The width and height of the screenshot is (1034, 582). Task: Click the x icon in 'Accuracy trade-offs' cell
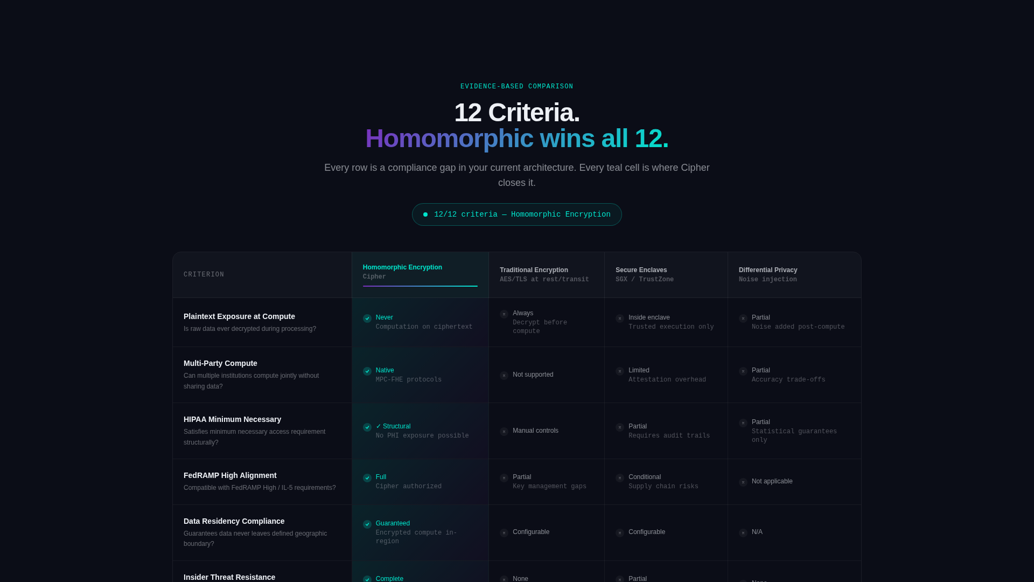[x=743, y=371]
